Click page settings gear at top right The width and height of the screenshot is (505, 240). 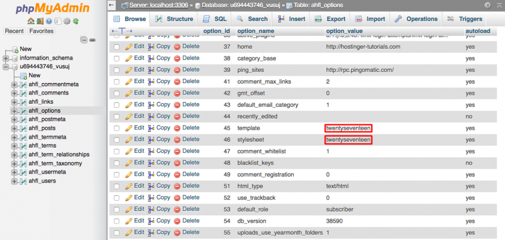(487, 5)
